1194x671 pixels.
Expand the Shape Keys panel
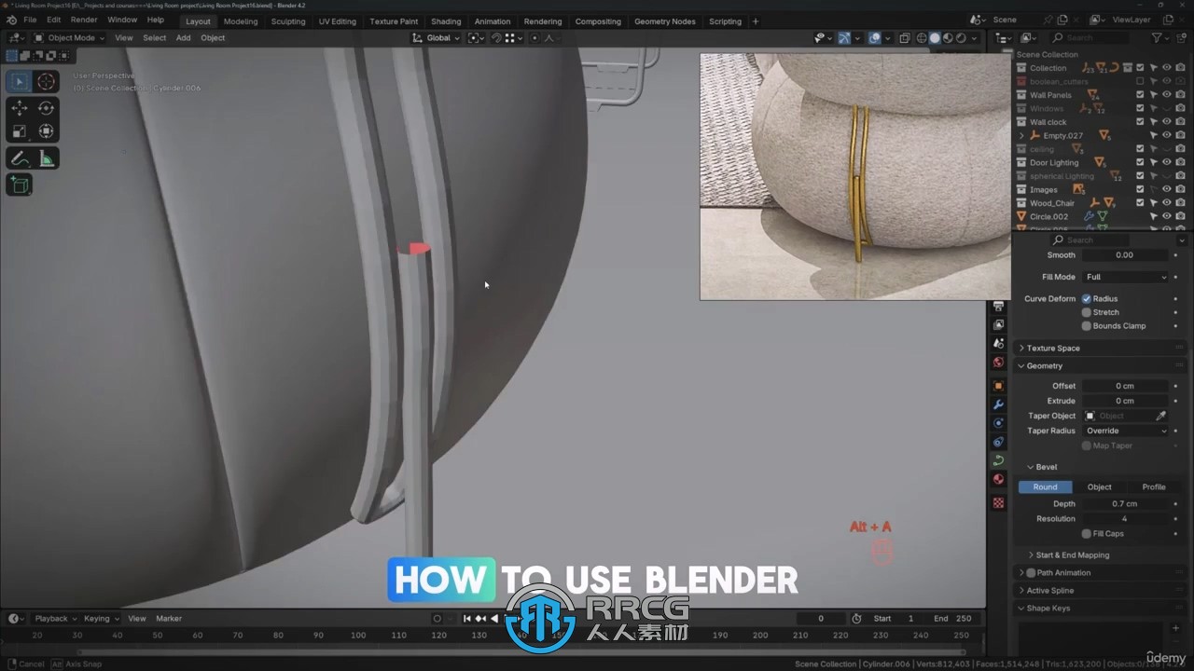click(x=1048, y=609)
